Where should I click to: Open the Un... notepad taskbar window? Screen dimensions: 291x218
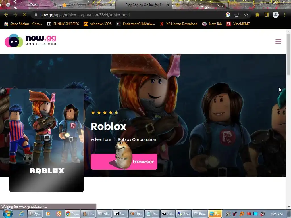(x=152, y=214)
